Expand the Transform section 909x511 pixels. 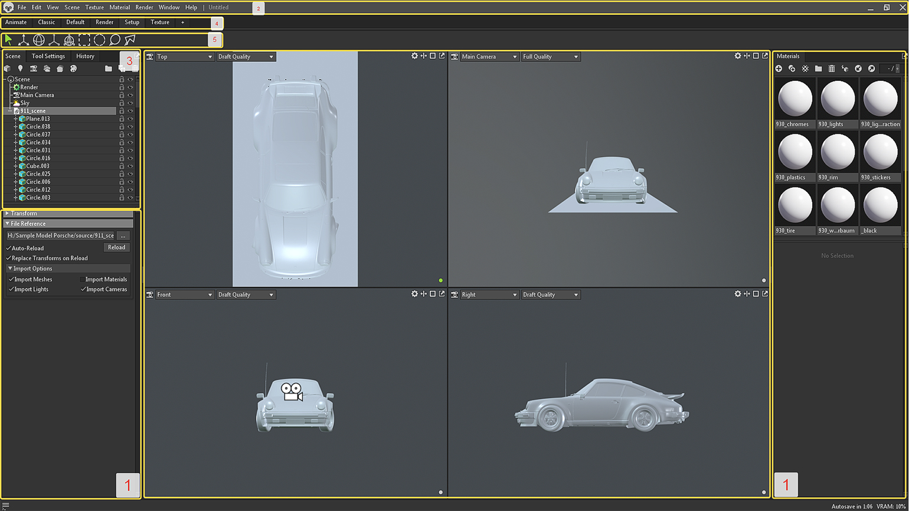[7, 214]
